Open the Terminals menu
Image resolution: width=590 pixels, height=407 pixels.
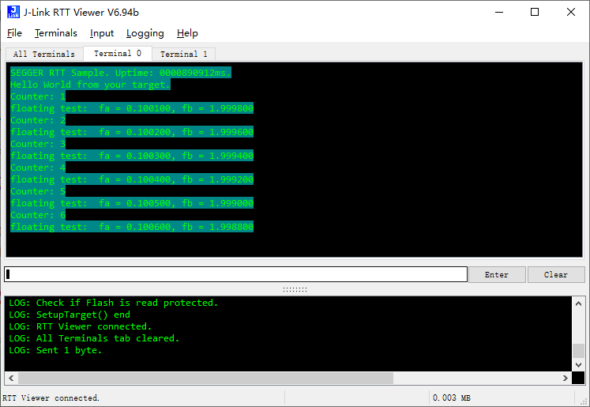pos(56,33)
